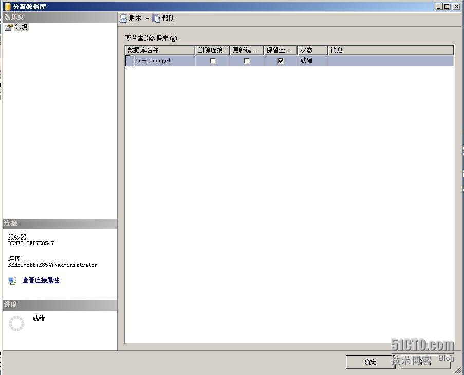Click the 常规 page icon
Screen dimensions: 464x375
click(x=9, y=27)
